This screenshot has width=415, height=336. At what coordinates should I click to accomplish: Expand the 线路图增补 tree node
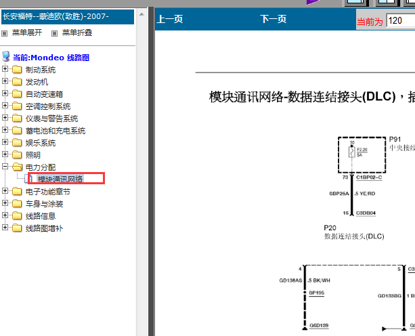[x=5, y=227]
